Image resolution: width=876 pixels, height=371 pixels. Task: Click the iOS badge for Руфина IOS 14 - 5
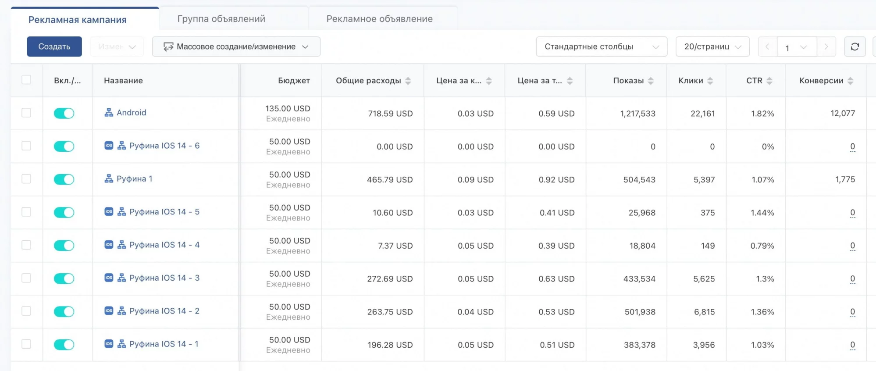109,212
